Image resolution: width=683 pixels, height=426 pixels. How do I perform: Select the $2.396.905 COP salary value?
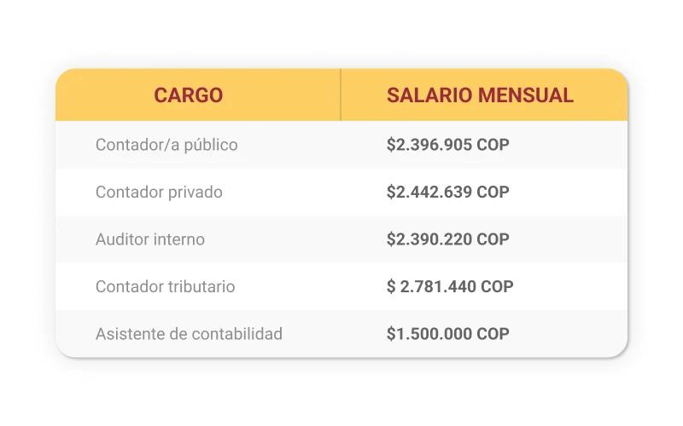point(447,145)
